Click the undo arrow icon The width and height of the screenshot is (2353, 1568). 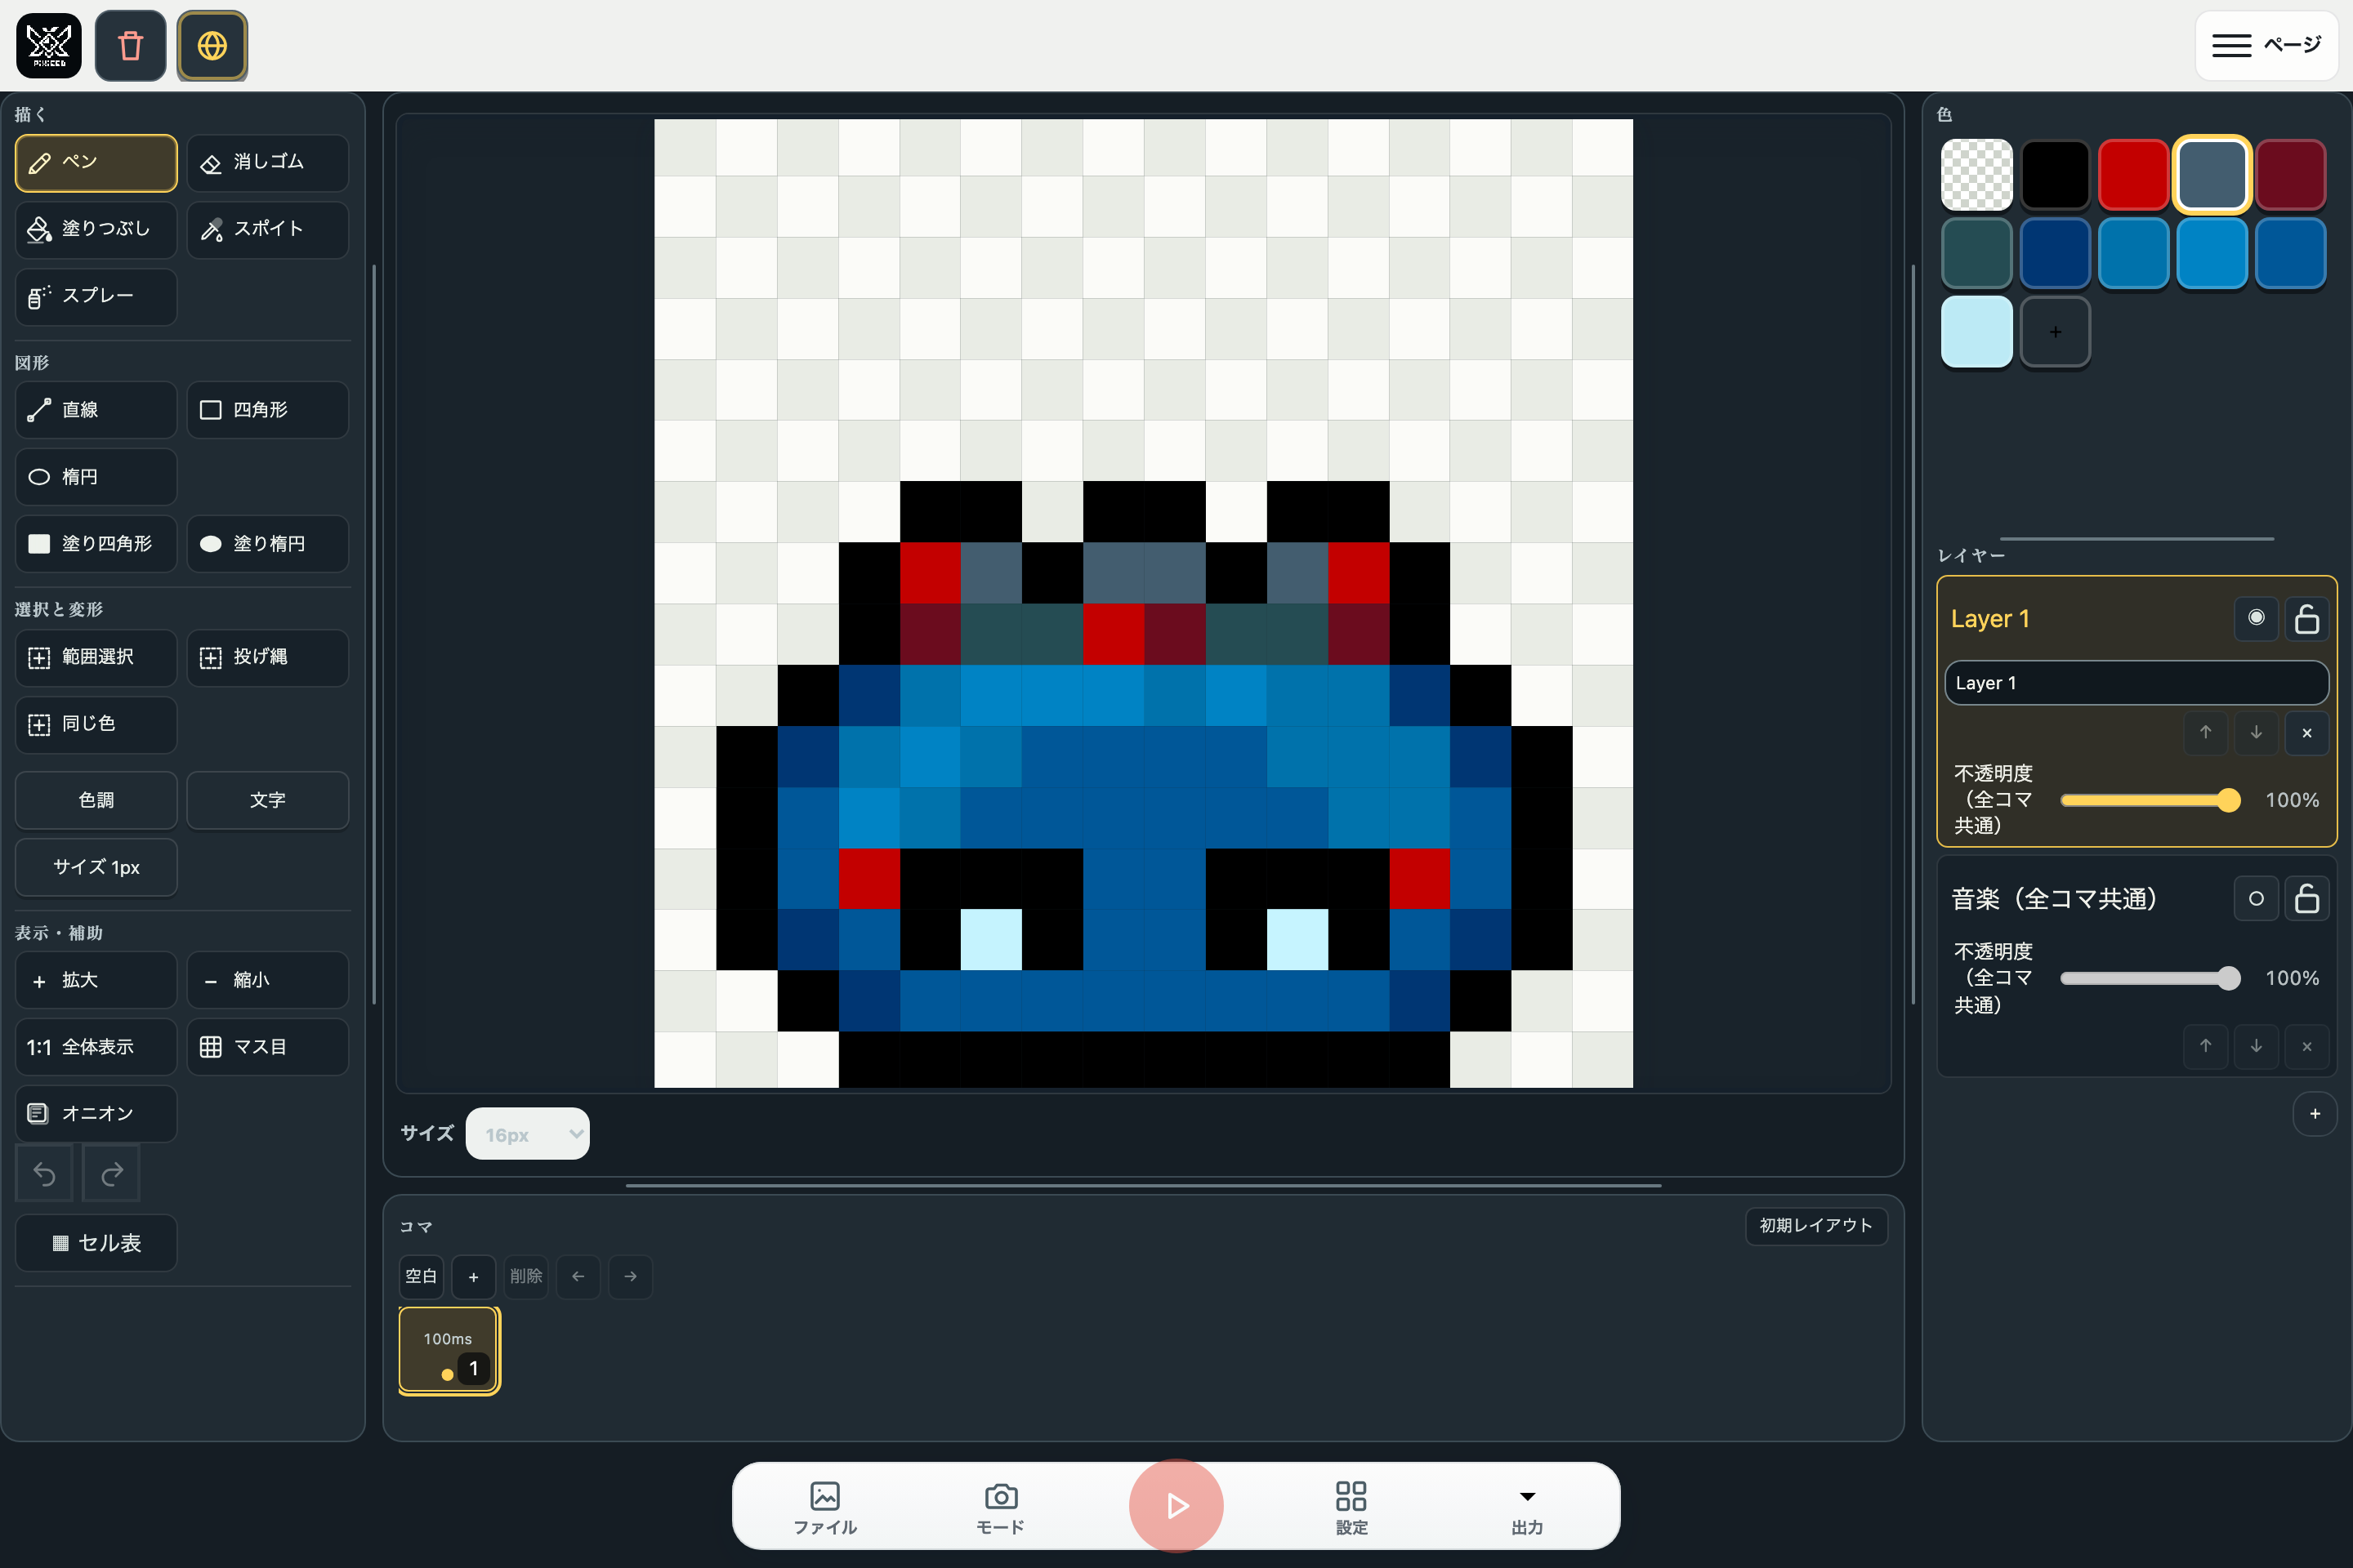point(44,1173)
